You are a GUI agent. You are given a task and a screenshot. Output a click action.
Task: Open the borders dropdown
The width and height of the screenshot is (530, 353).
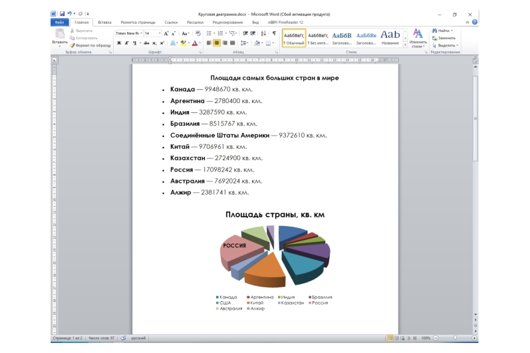(273, 43)
